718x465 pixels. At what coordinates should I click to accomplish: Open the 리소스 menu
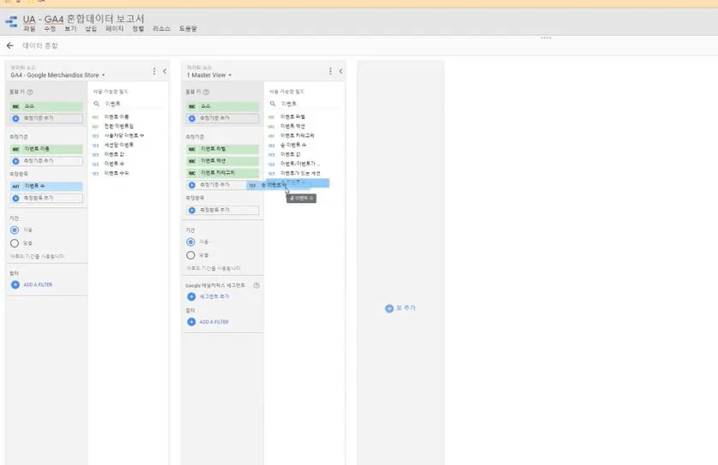point(161,29)
